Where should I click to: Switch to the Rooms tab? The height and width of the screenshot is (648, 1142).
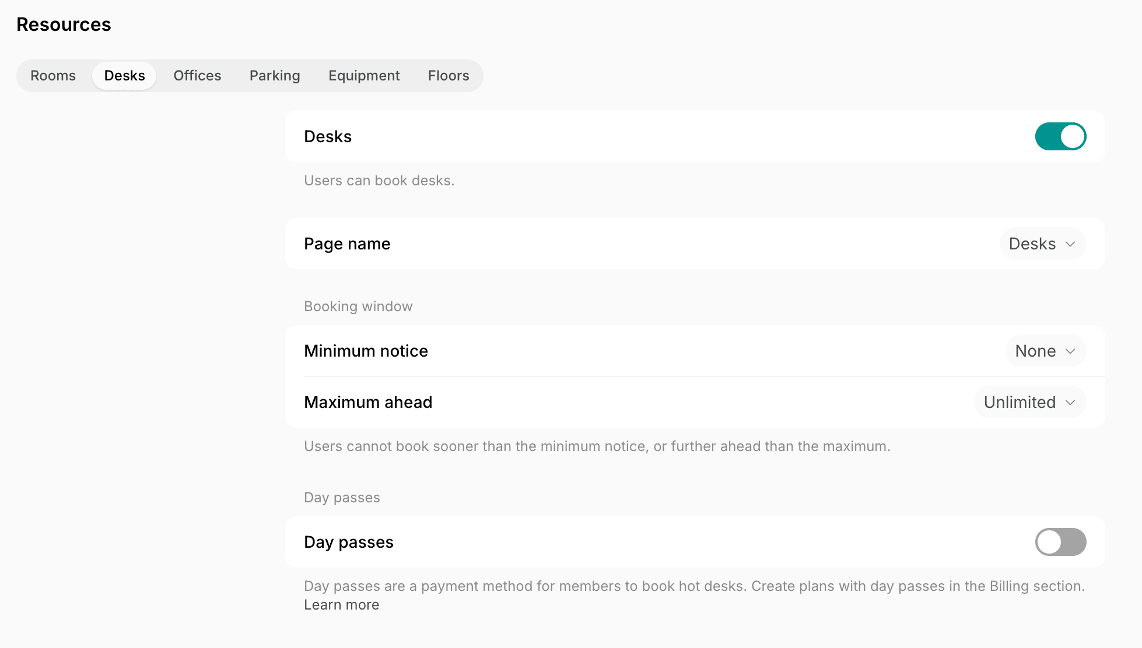coord(53,76)
